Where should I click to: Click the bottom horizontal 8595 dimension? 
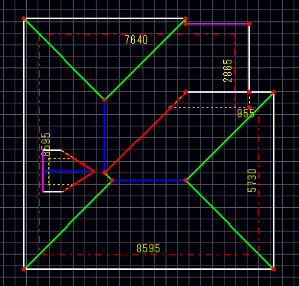click(149, 248)
